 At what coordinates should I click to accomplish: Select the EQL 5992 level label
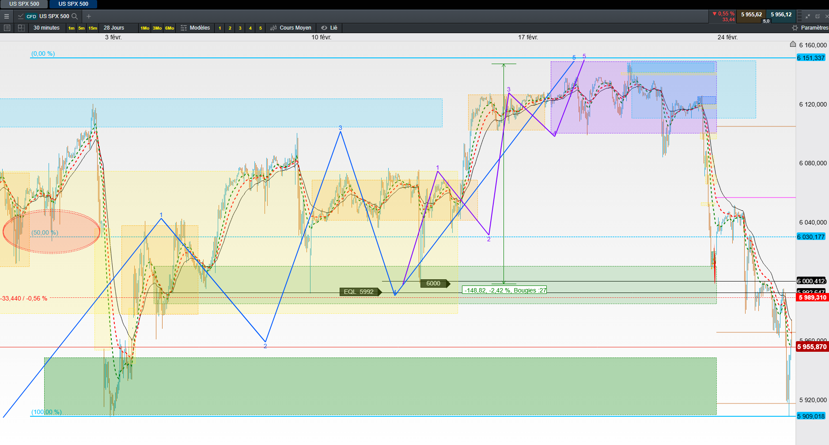point(360,292)
